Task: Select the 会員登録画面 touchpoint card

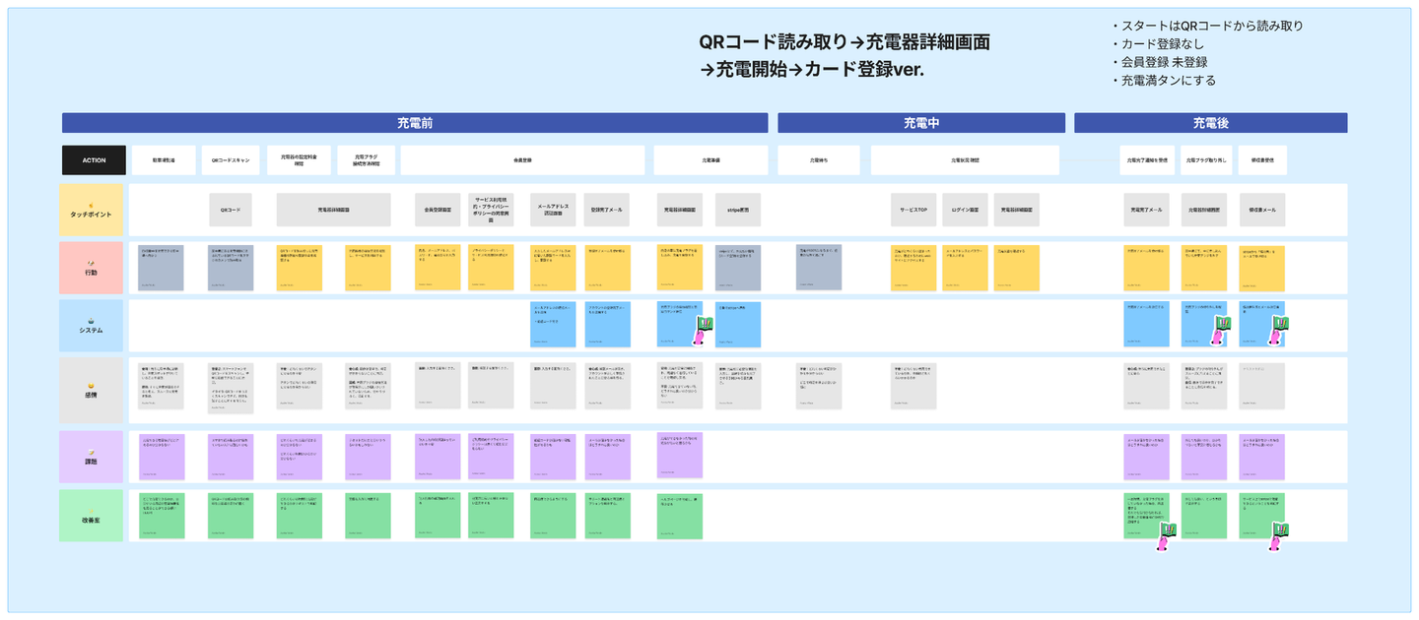Action: pos(438,210)
